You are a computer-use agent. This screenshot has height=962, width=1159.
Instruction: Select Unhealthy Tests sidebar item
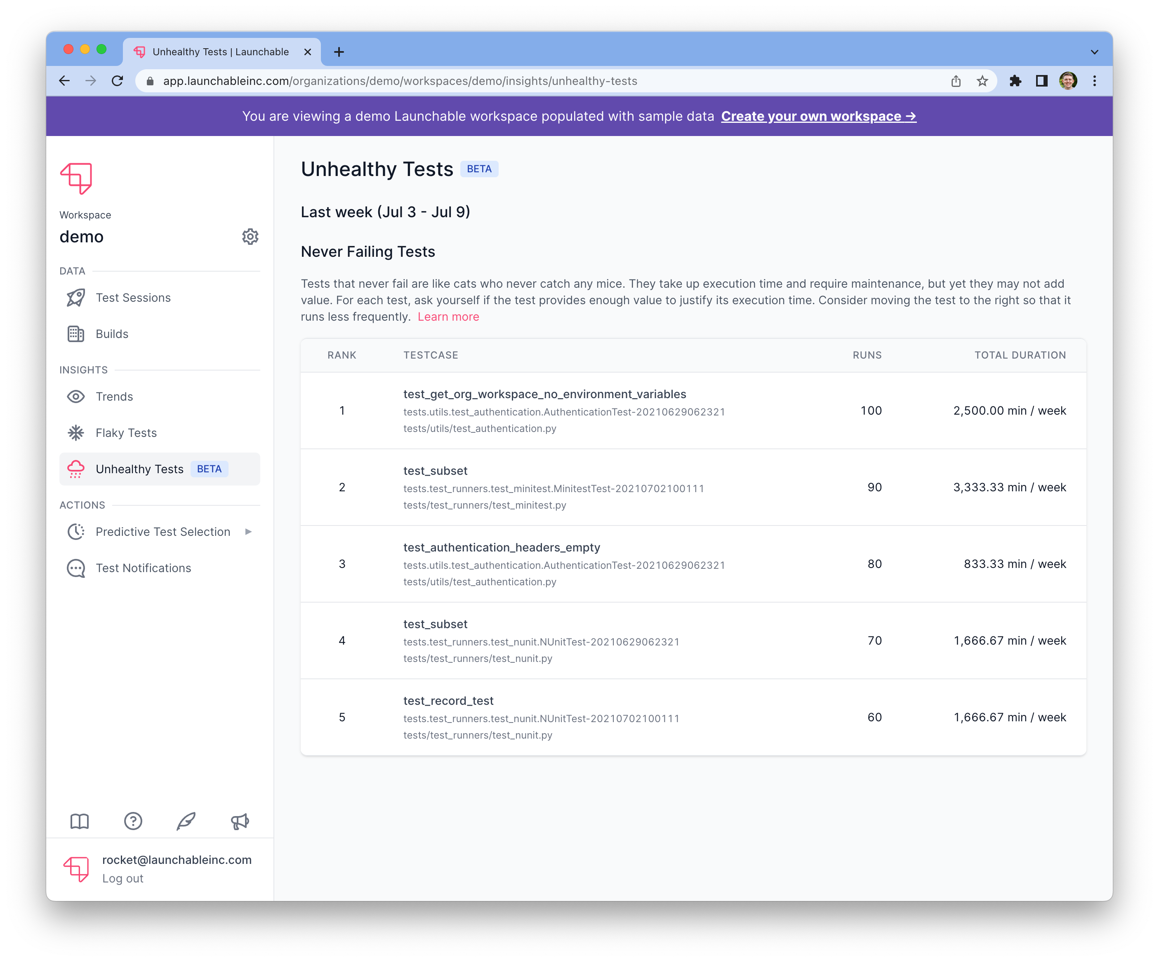pyautogui.click(x=160, y=469)
